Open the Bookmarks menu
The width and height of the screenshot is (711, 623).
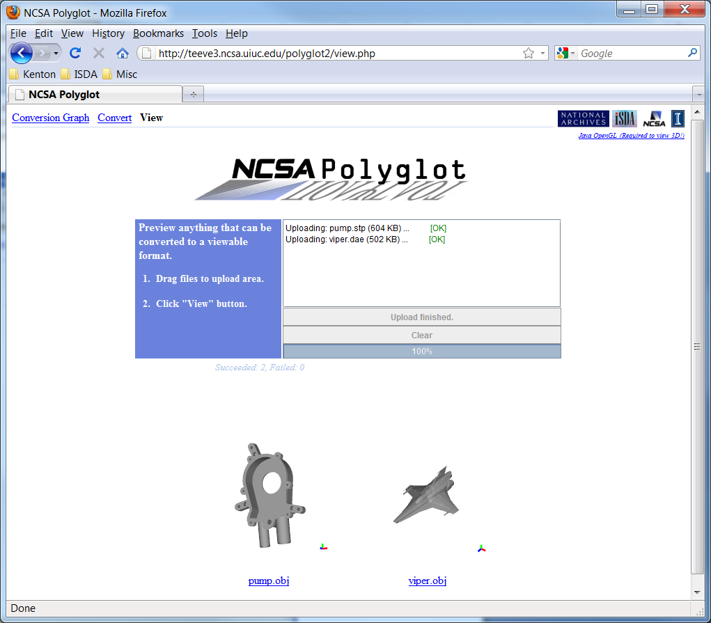point(158,33)
